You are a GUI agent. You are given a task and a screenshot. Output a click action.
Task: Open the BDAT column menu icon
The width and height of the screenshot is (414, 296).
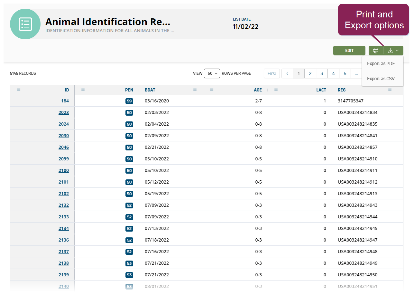pos(195,90)
